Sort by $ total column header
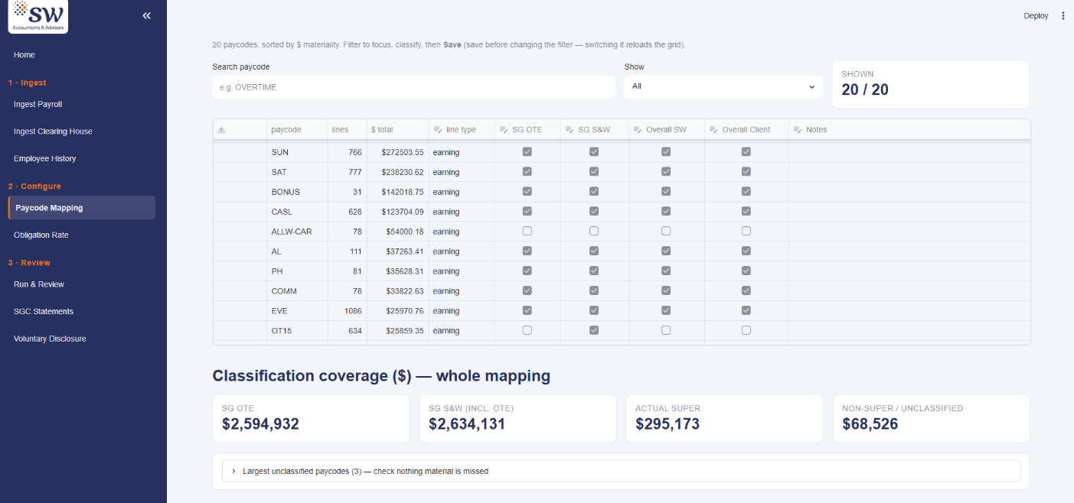1074x503 pixels. coord(382,130)
